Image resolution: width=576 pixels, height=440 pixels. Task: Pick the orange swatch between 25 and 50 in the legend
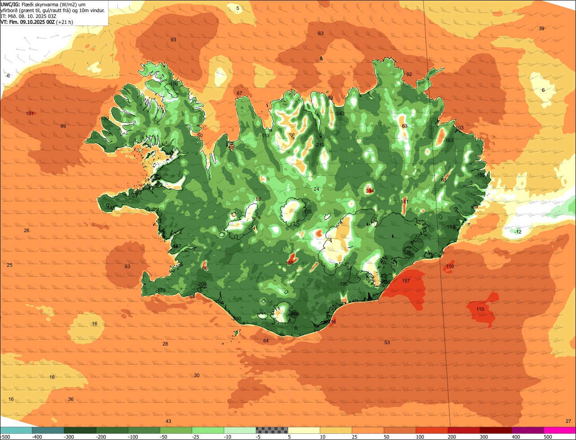click(368, 430)
